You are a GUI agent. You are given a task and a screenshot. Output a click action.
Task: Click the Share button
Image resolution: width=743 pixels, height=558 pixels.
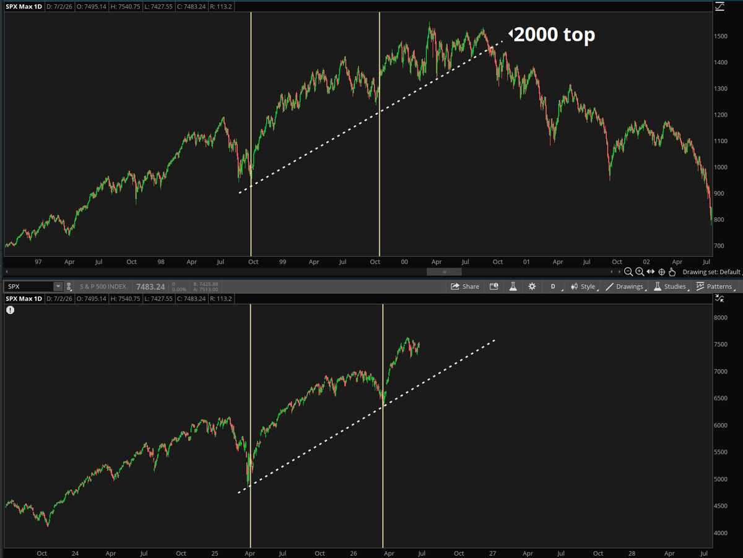point(464,287)
